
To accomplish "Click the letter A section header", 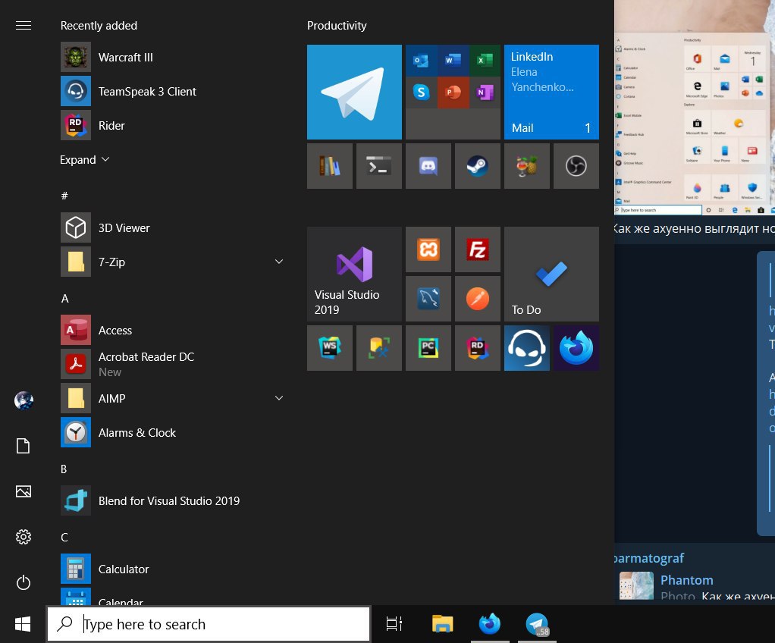I will point(64,299).
